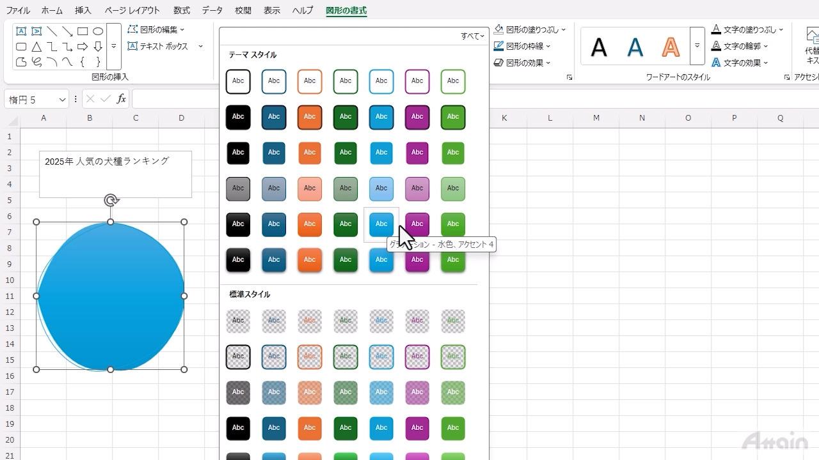Choose the line arrow shape
Viewport: 819px width, 460px height.
pyautogui.click(x=67, y=31)
